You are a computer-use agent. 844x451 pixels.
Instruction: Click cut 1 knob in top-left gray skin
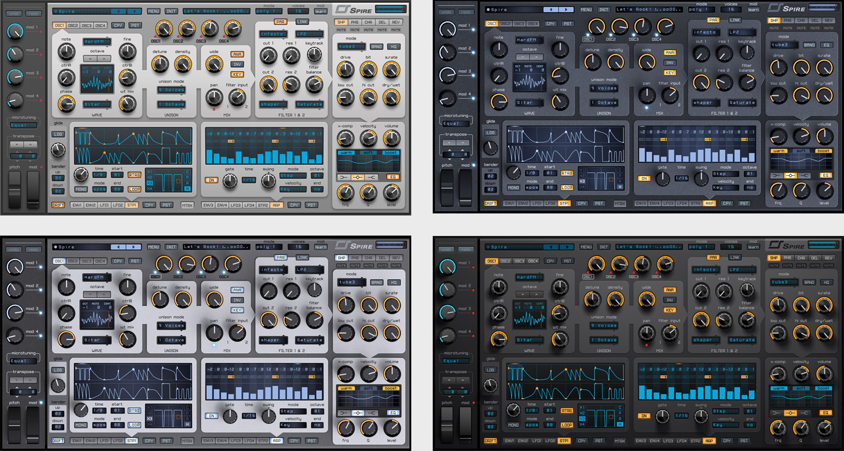[268, 55]
